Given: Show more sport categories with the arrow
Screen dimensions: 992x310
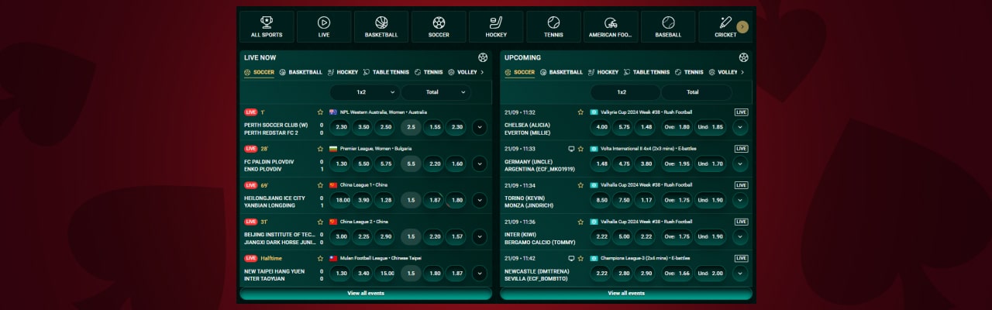Looking at the screenshot, I should [x=742, y=27].
